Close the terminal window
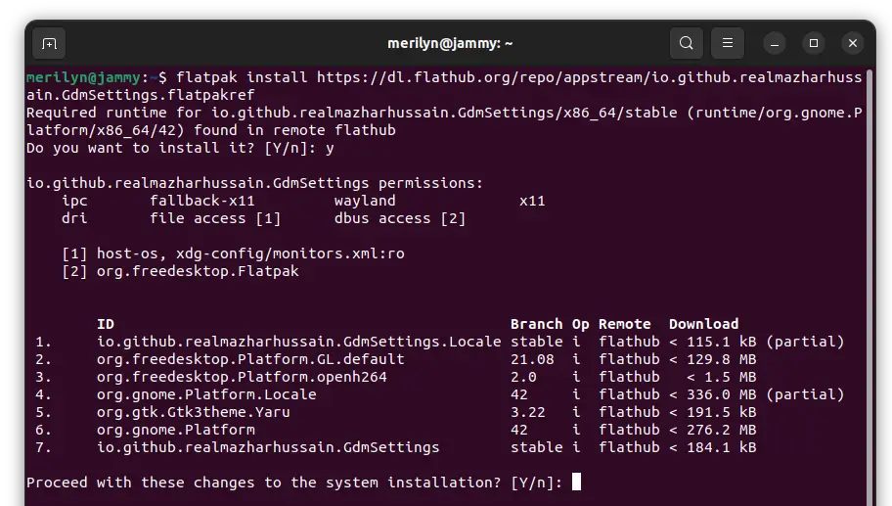 coord(852,43)
